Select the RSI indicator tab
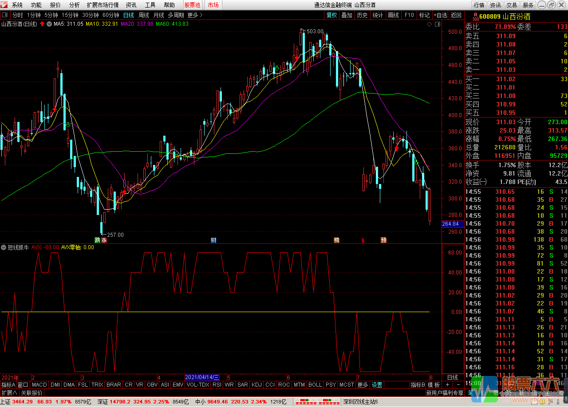Viewport: 568px width, 407px height. coord(217,385)
